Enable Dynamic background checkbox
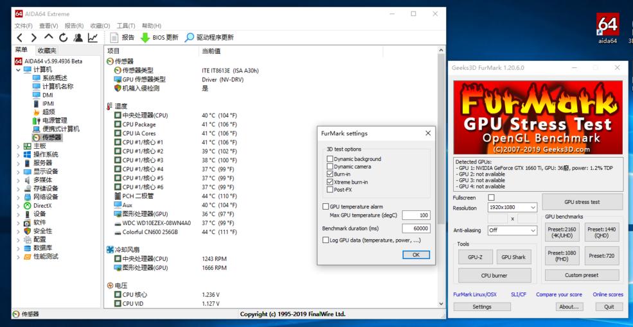Viewport: 633px width, 327px height. tap(330, 159)
